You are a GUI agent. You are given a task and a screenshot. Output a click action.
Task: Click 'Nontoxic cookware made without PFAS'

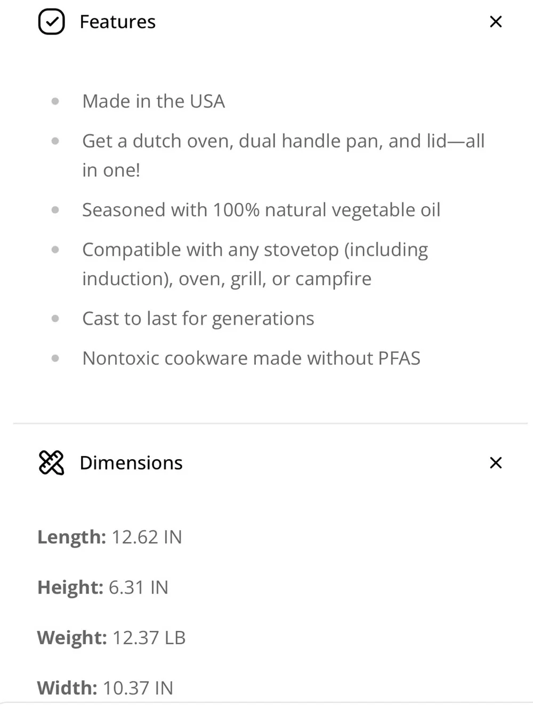point(251,358)
